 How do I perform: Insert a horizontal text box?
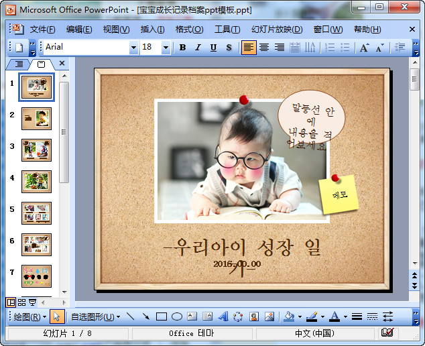(192, 316)
